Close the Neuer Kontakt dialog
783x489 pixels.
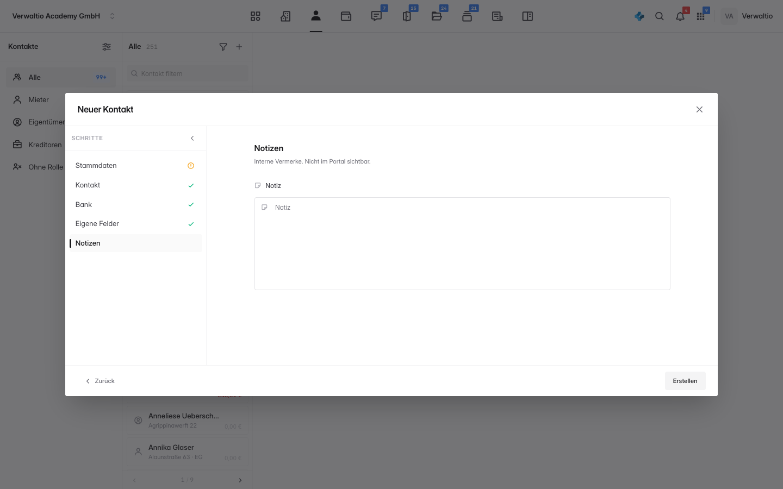[699, 109]
